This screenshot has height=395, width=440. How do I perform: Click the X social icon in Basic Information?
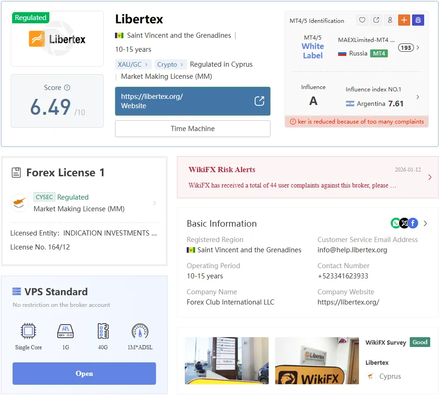coord(404,223)
